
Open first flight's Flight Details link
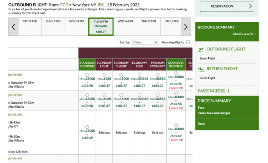pos(15,75)
